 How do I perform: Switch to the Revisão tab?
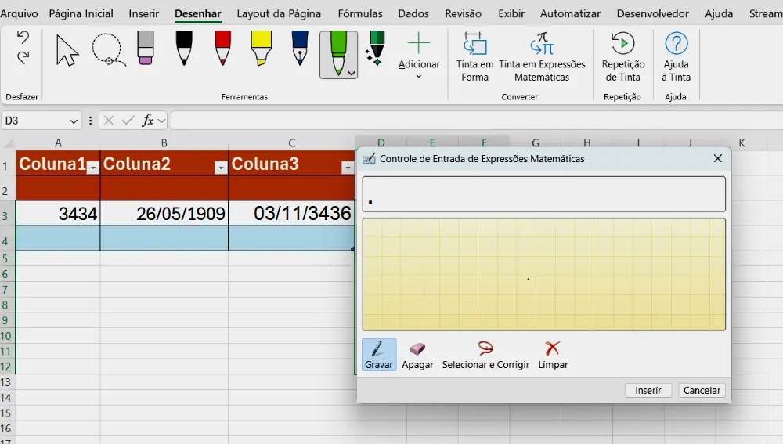(x=463, y=13)
